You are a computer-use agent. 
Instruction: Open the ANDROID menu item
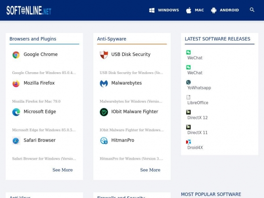(229, 10)
